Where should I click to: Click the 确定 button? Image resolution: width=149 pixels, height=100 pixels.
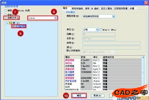pos(79,95)
